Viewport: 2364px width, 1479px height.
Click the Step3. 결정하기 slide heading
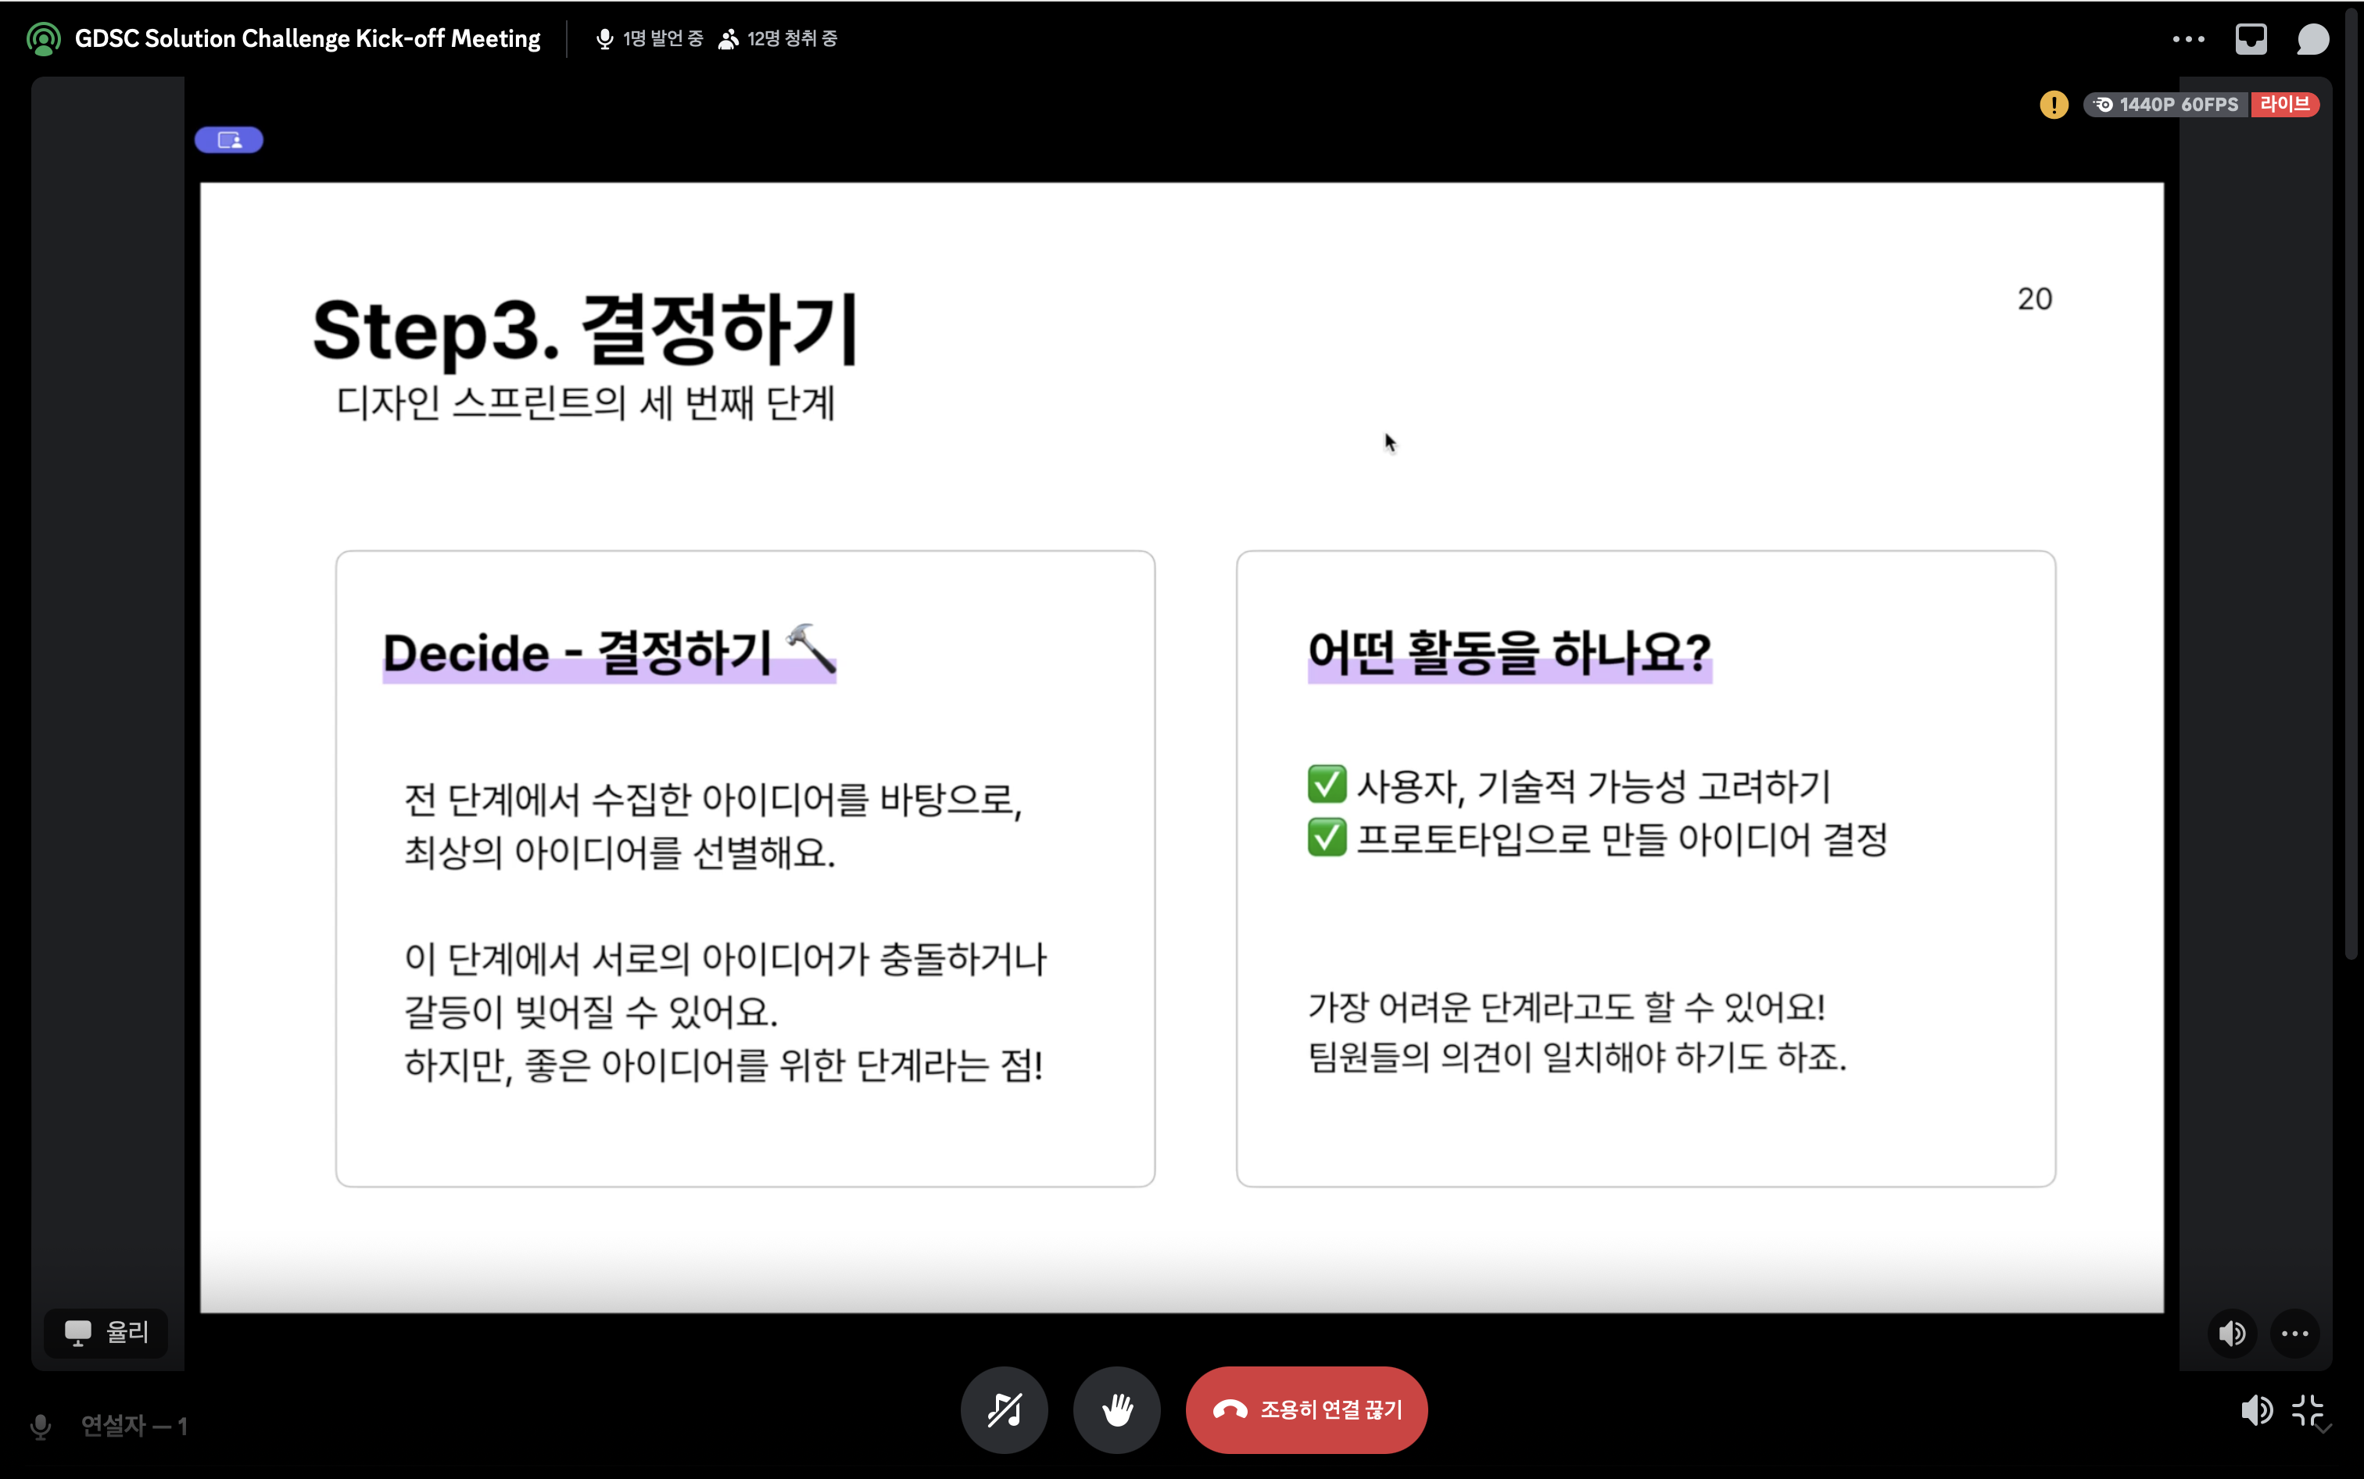click(x=585, y=331)
